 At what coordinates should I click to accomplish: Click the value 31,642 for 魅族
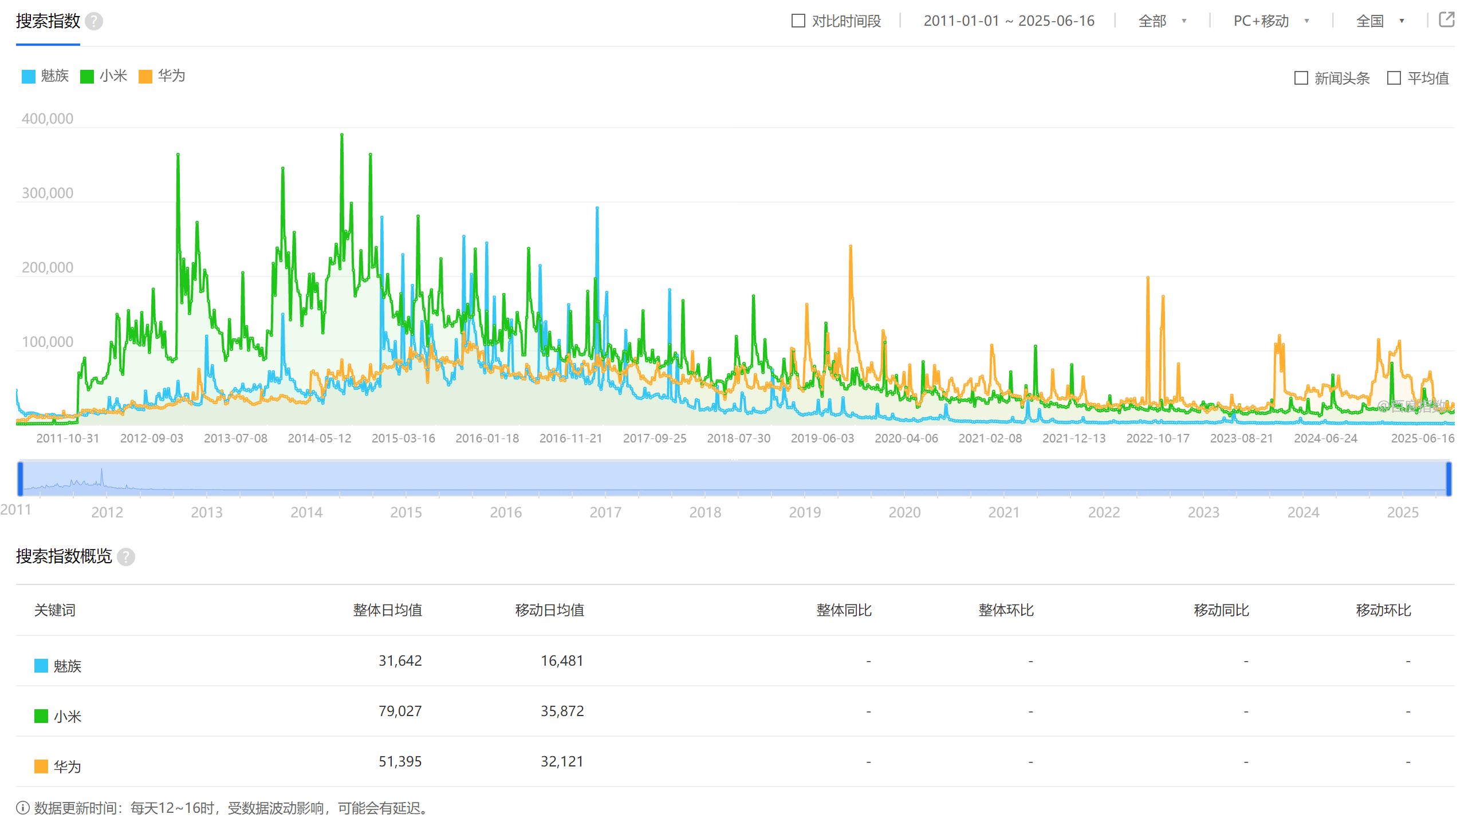pos(400,661)
